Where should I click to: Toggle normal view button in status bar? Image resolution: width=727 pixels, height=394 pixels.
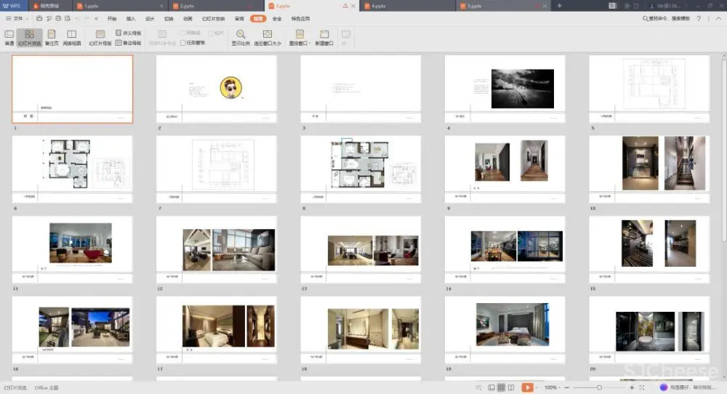pyautogui.click(x=491, y=387)
